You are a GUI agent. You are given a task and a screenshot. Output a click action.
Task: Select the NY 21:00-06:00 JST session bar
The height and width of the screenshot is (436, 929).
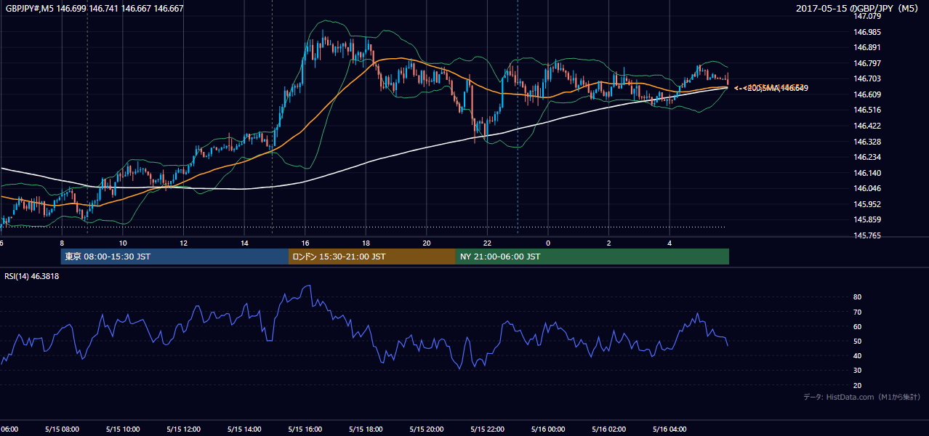click(592, 257)
